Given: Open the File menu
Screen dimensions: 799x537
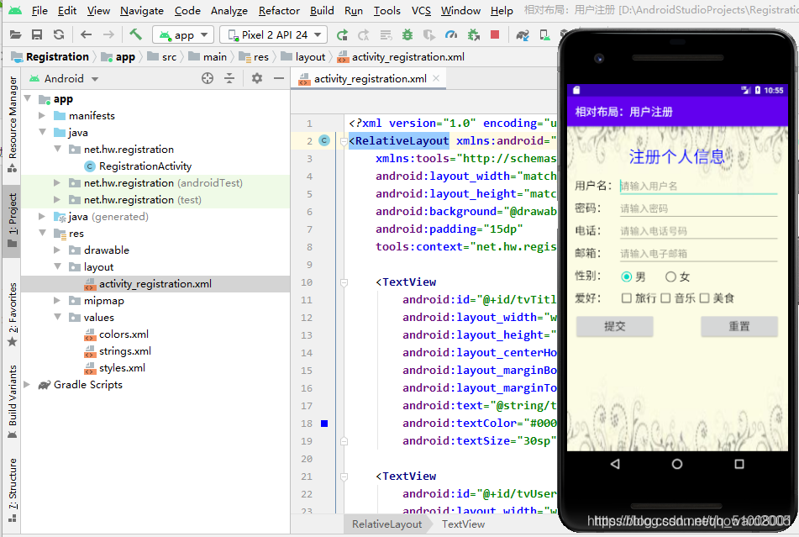Looking at the screenshot, I should point(39,11).
